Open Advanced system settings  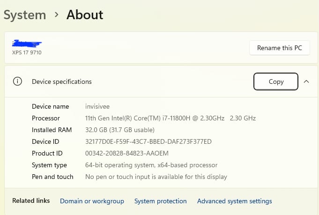click(x=234, y=201)
